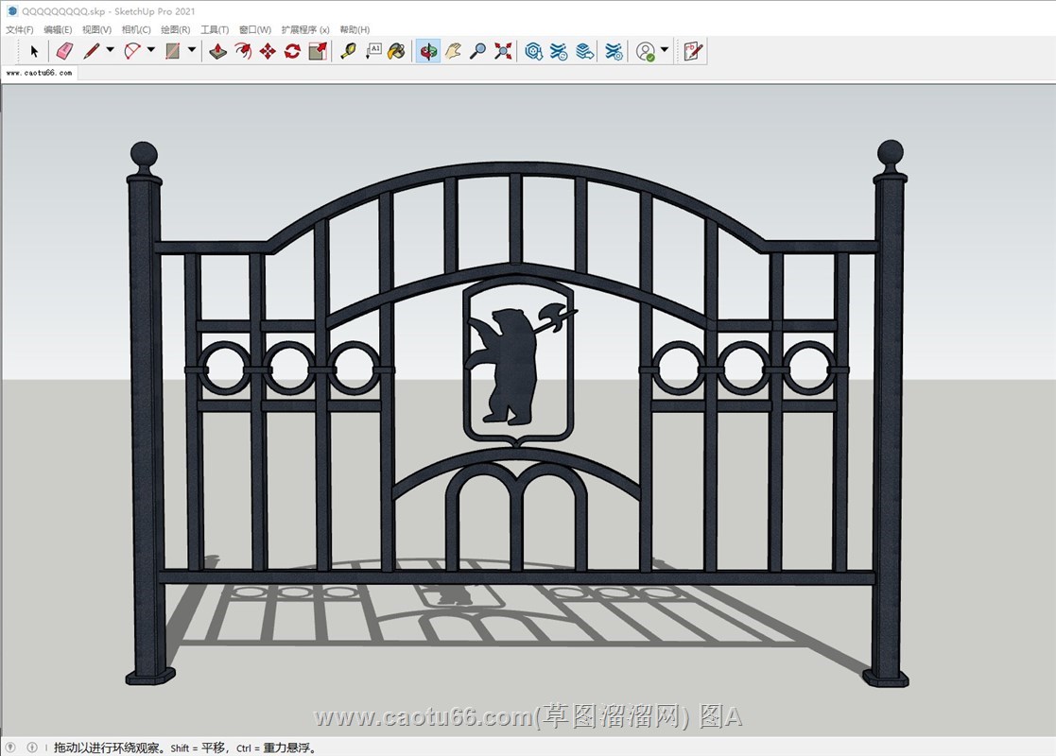
Task: Open the 相机(C) camera menu
Action: coord(136,30)
